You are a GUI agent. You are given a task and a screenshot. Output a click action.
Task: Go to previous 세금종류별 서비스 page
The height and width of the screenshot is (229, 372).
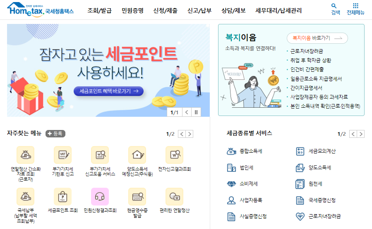353,134
